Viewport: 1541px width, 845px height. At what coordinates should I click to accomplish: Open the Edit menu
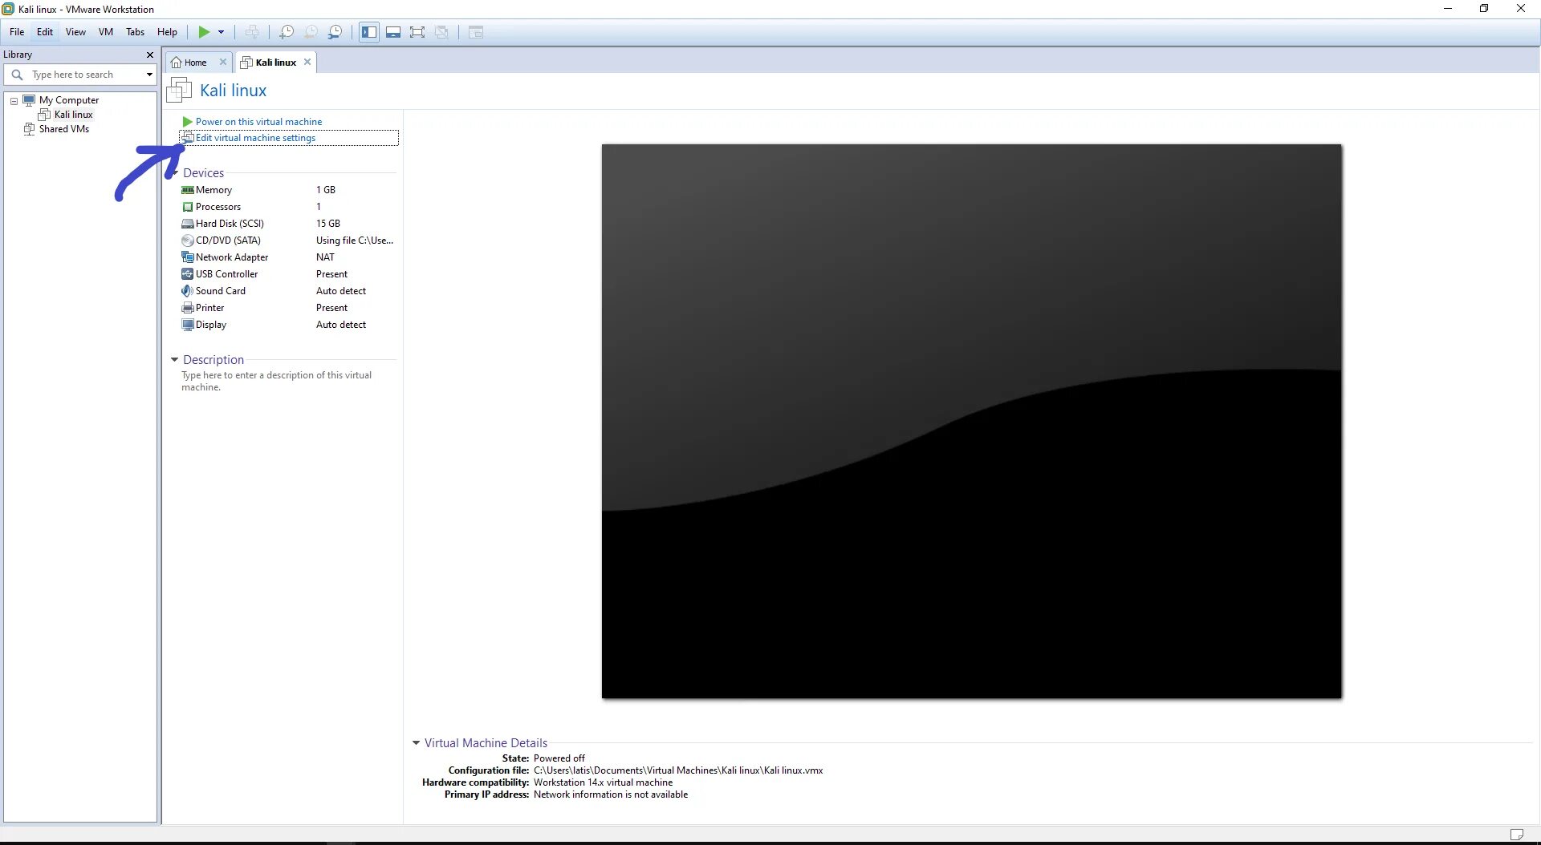[x=45, y=32]
